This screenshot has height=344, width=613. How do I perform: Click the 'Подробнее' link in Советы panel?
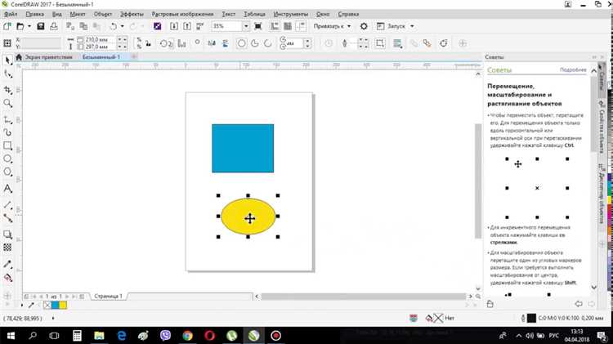click(572, 69)
